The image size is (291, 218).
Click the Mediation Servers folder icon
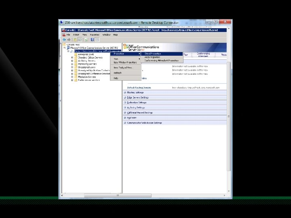coord(76,77)
